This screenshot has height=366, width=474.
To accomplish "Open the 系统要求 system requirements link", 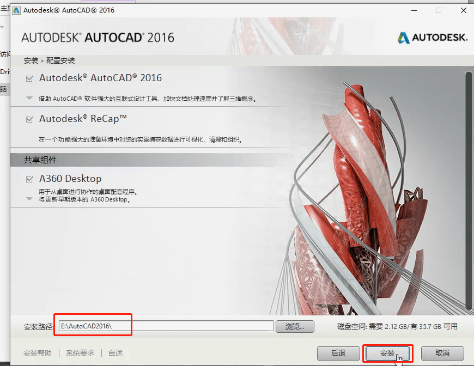I will (x=80, y=353).
